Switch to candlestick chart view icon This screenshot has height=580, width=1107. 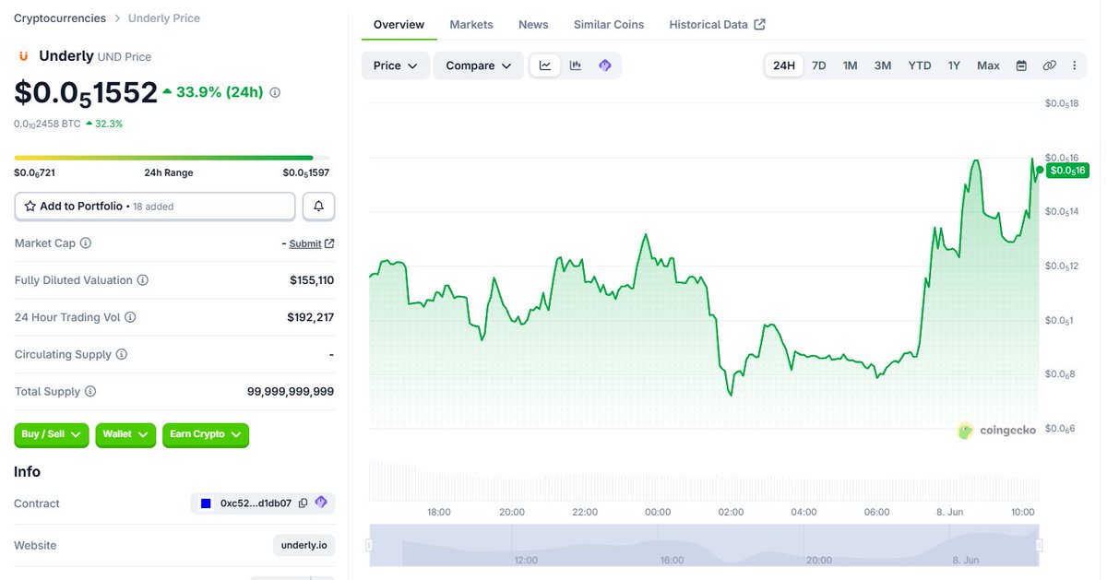point(576,65)
